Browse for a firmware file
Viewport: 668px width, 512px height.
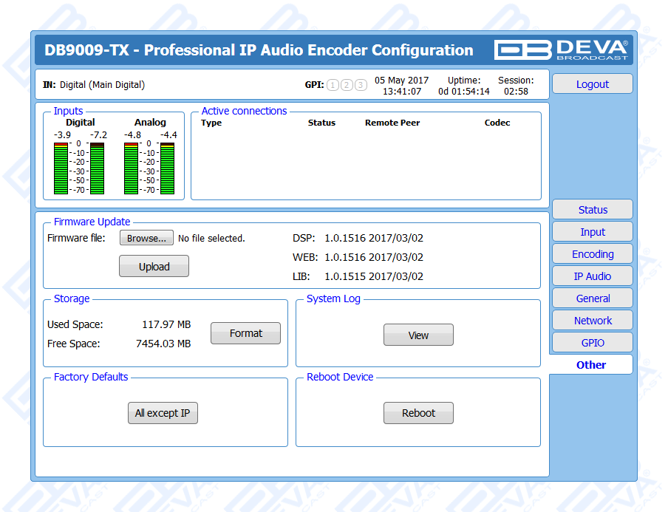146,238
